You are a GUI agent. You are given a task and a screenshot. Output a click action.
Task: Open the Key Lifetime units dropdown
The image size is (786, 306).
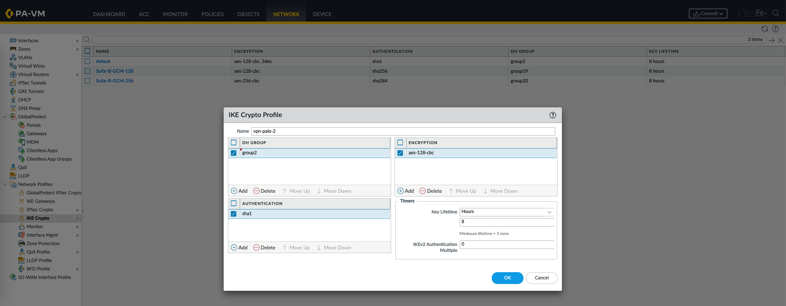507,212
